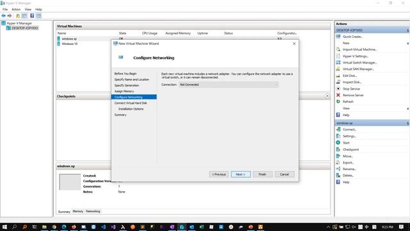Viewport: 410px width, 231px height.
Task: Go to Installation Options wizard step
Action: tap(131, 109)
